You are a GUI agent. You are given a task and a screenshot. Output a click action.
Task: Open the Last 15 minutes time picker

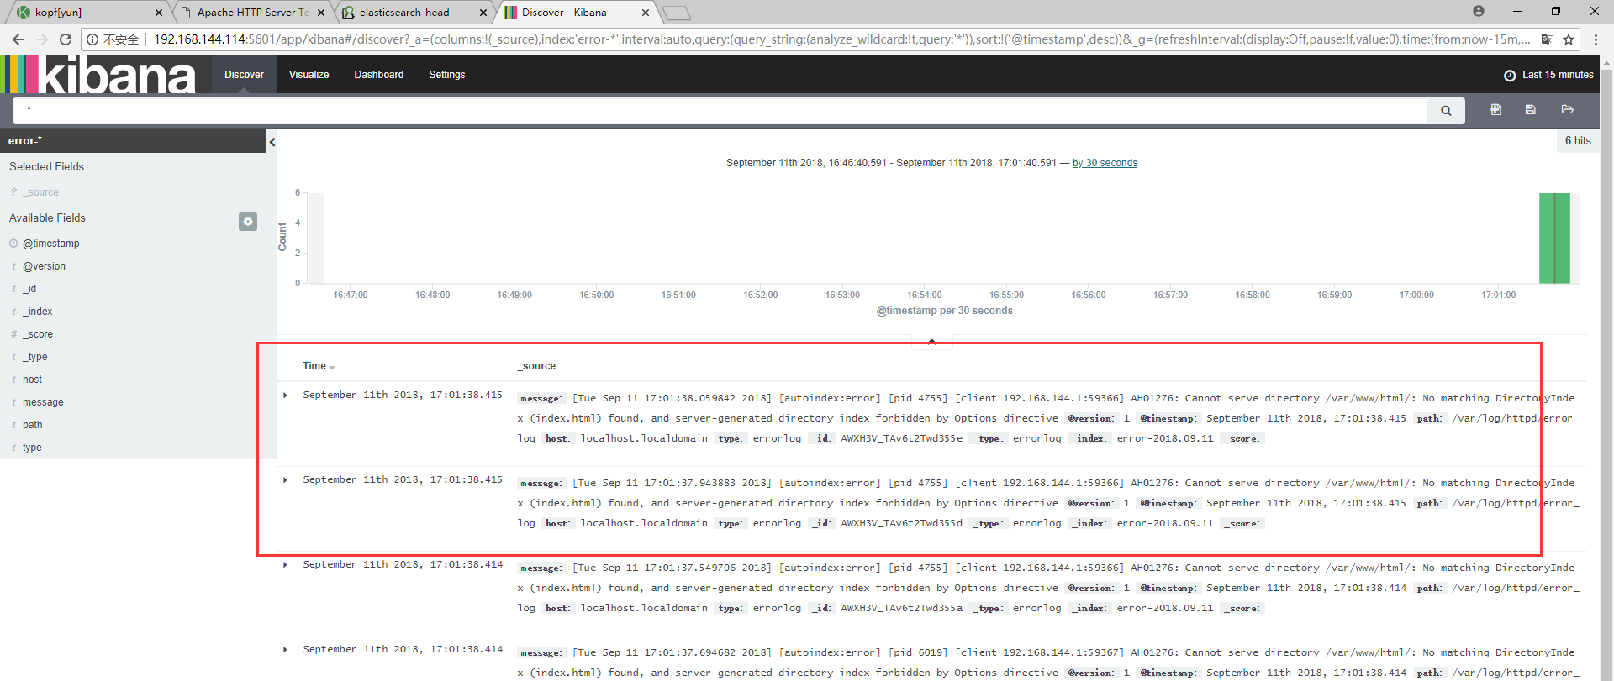point(1548,75)
